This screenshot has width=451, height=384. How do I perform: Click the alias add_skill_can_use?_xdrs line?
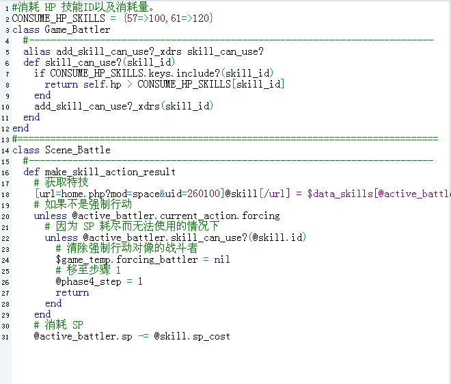tap(143, 51)
